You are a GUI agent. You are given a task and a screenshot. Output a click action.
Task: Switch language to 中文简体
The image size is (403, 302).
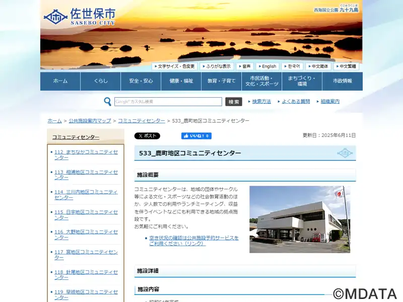(318, 66)
